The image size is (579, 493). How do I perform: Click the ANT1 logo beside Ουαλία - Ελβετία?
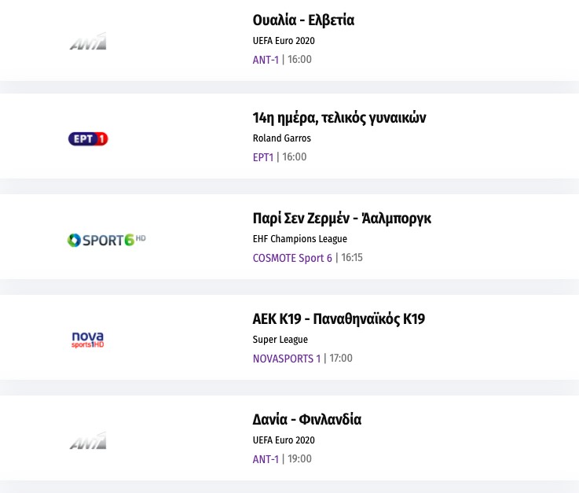coord(87,42)
